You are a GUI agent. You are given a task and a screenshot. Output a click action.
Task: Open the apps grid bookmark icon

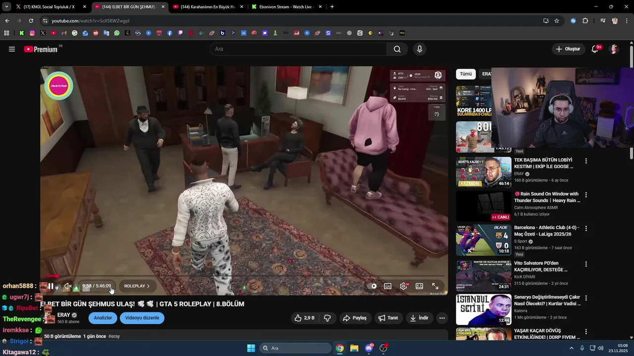pos(6,33)
